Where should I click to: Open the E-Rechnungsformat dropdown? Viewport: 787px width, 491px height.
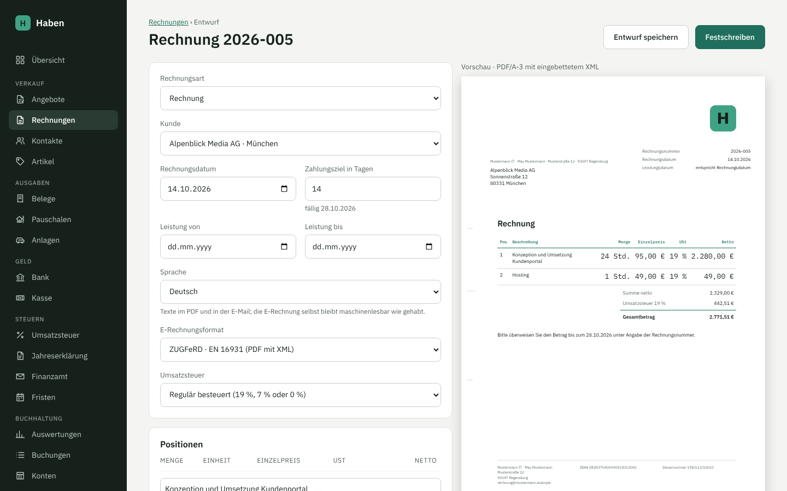[301, 350]
